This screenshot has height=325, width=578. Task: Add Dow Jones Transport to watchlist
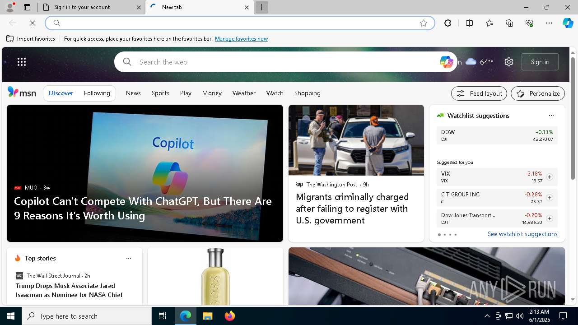point(549,218)
